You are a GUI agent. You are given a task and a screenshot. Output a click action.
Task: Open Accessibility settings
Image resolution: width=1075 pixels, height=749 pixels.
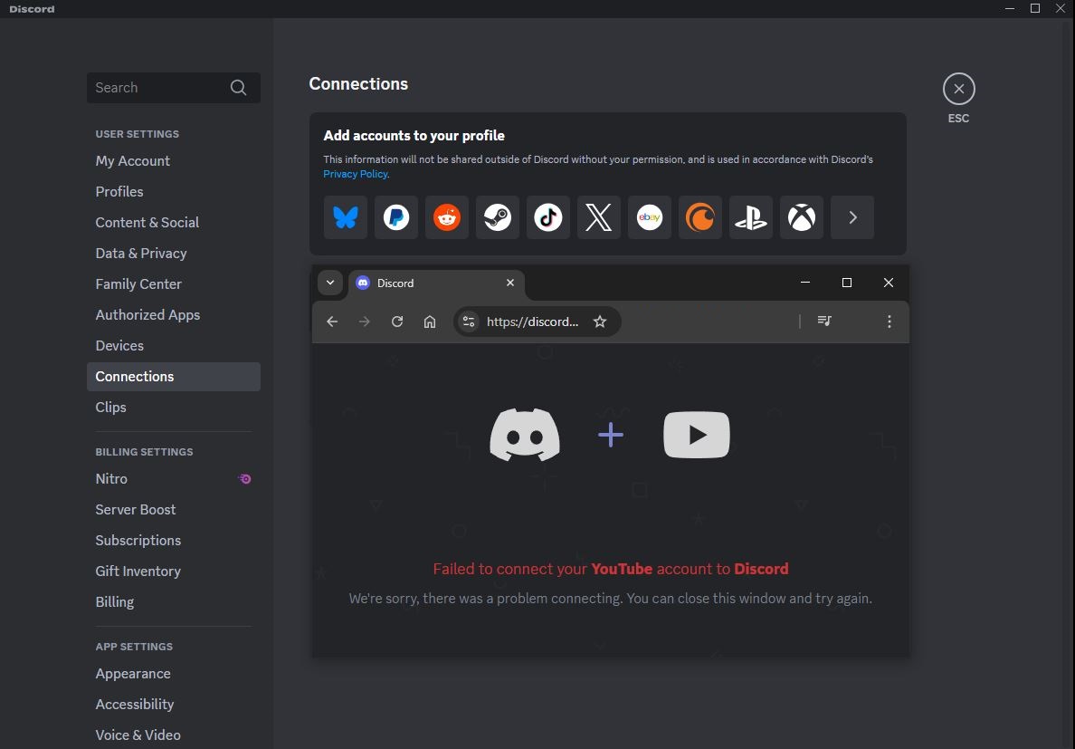coord(174,705)
